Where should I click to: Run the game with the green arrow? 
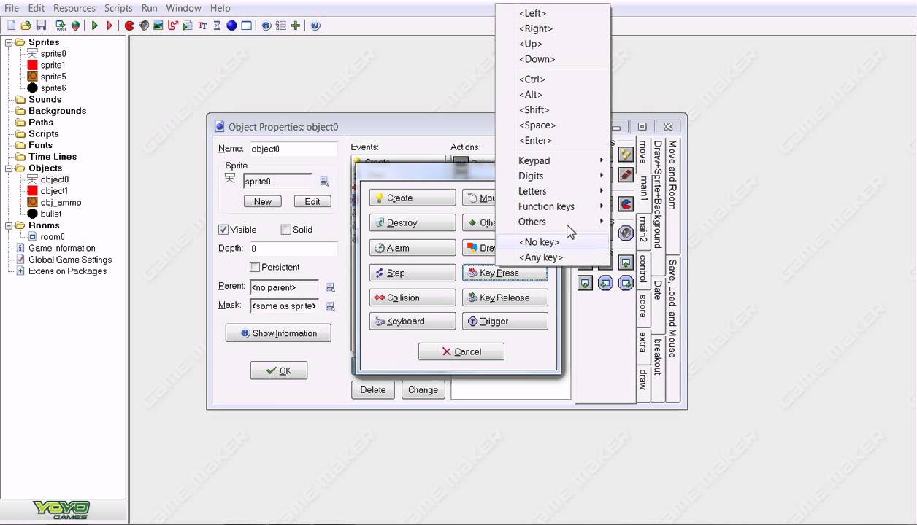tap(95, 26)
